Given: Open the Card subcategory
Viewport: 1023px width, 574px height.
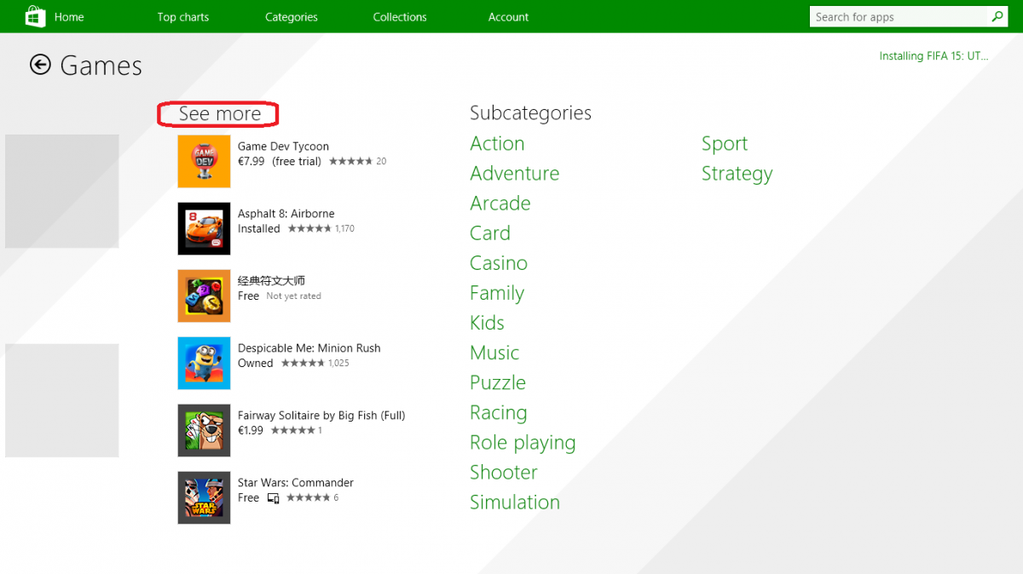Looking at the screenshot, I should click(490, 232).
